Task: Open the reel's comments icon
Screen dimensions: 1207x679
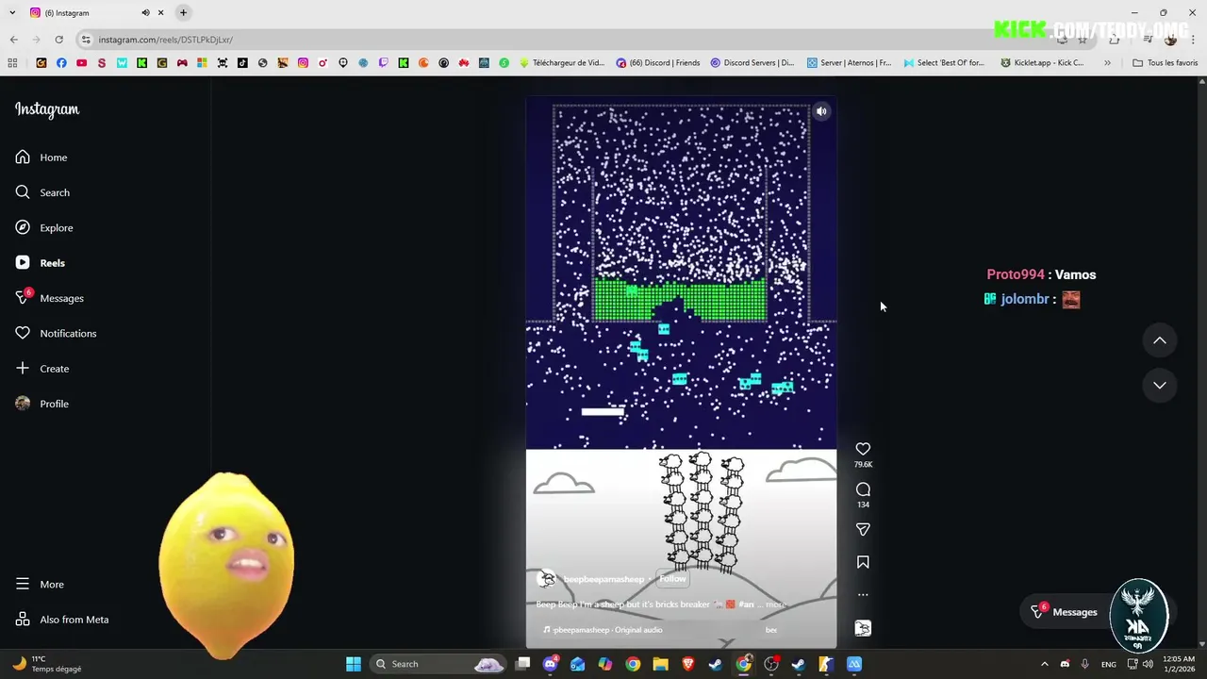Action: point(863,489)
